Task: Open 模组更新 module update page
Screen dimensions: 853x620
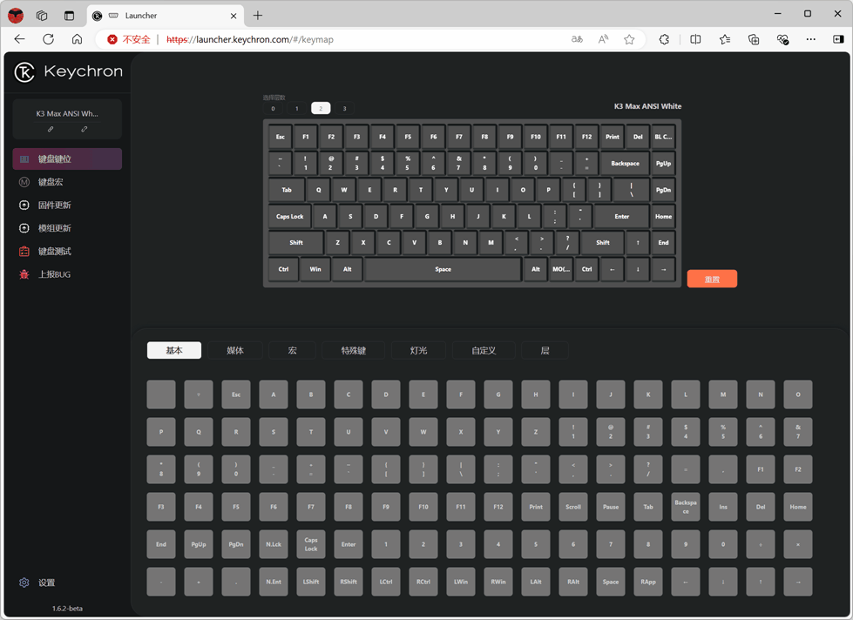Action: [x=54, y=228]
